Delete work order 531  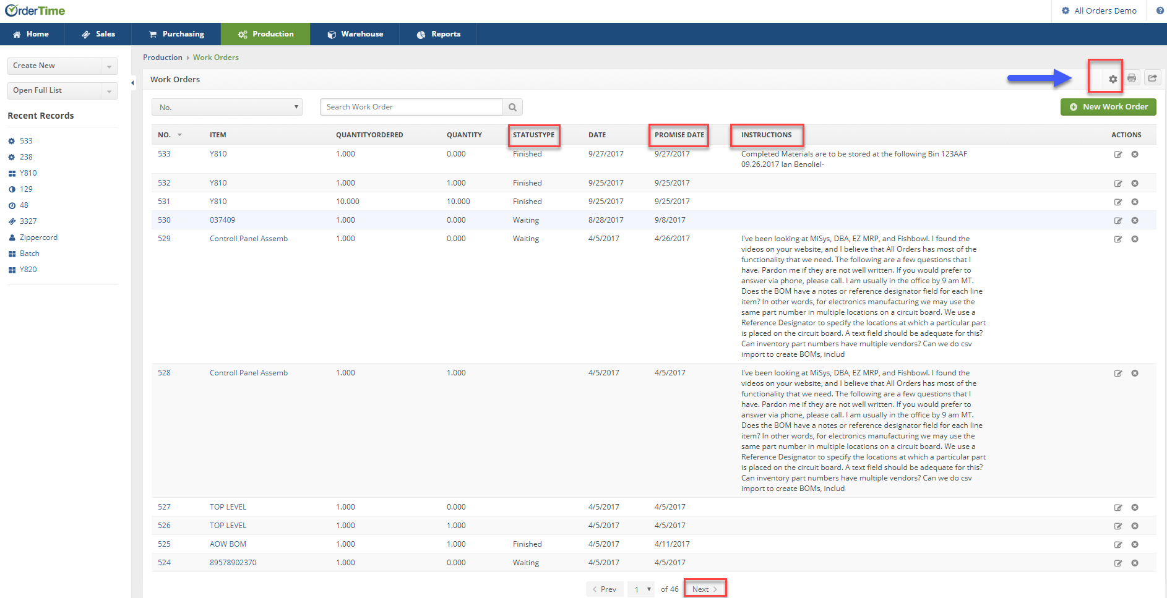(1135, 202)
